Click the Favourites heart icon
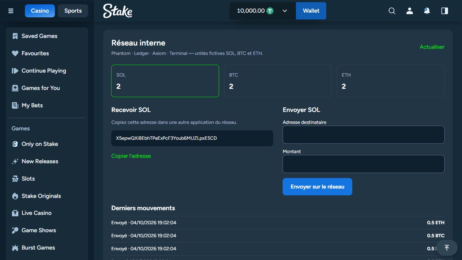 [15, 53]
